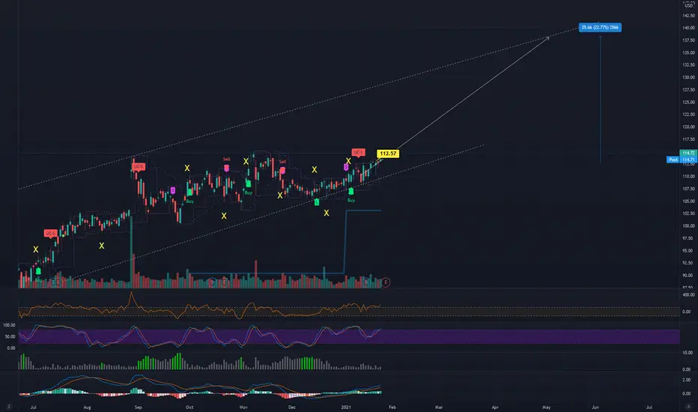
Task: Click the Sell signal label in late November
Action: [282, 162]
